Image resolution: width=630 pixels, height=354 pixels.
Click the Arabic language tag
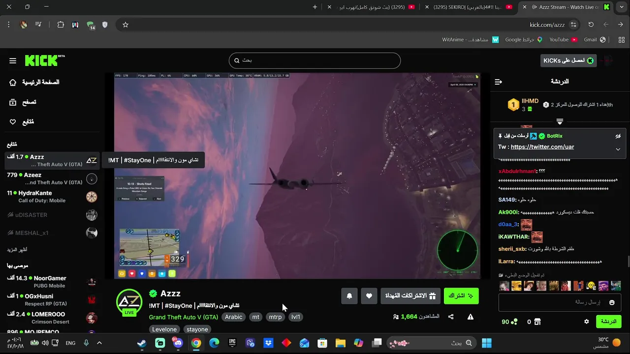pyautogui.click(x=234, y=317)
